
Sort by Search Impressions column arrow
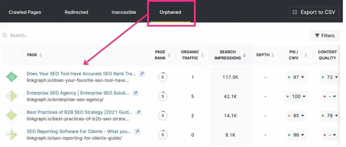pos(244,55)
